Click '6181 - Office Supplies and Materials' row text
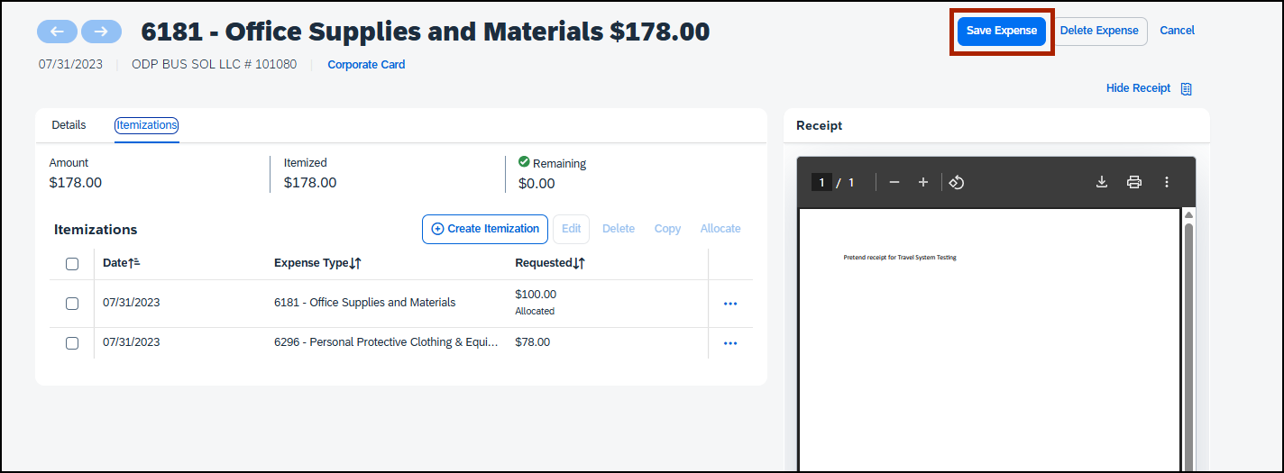 364,303
